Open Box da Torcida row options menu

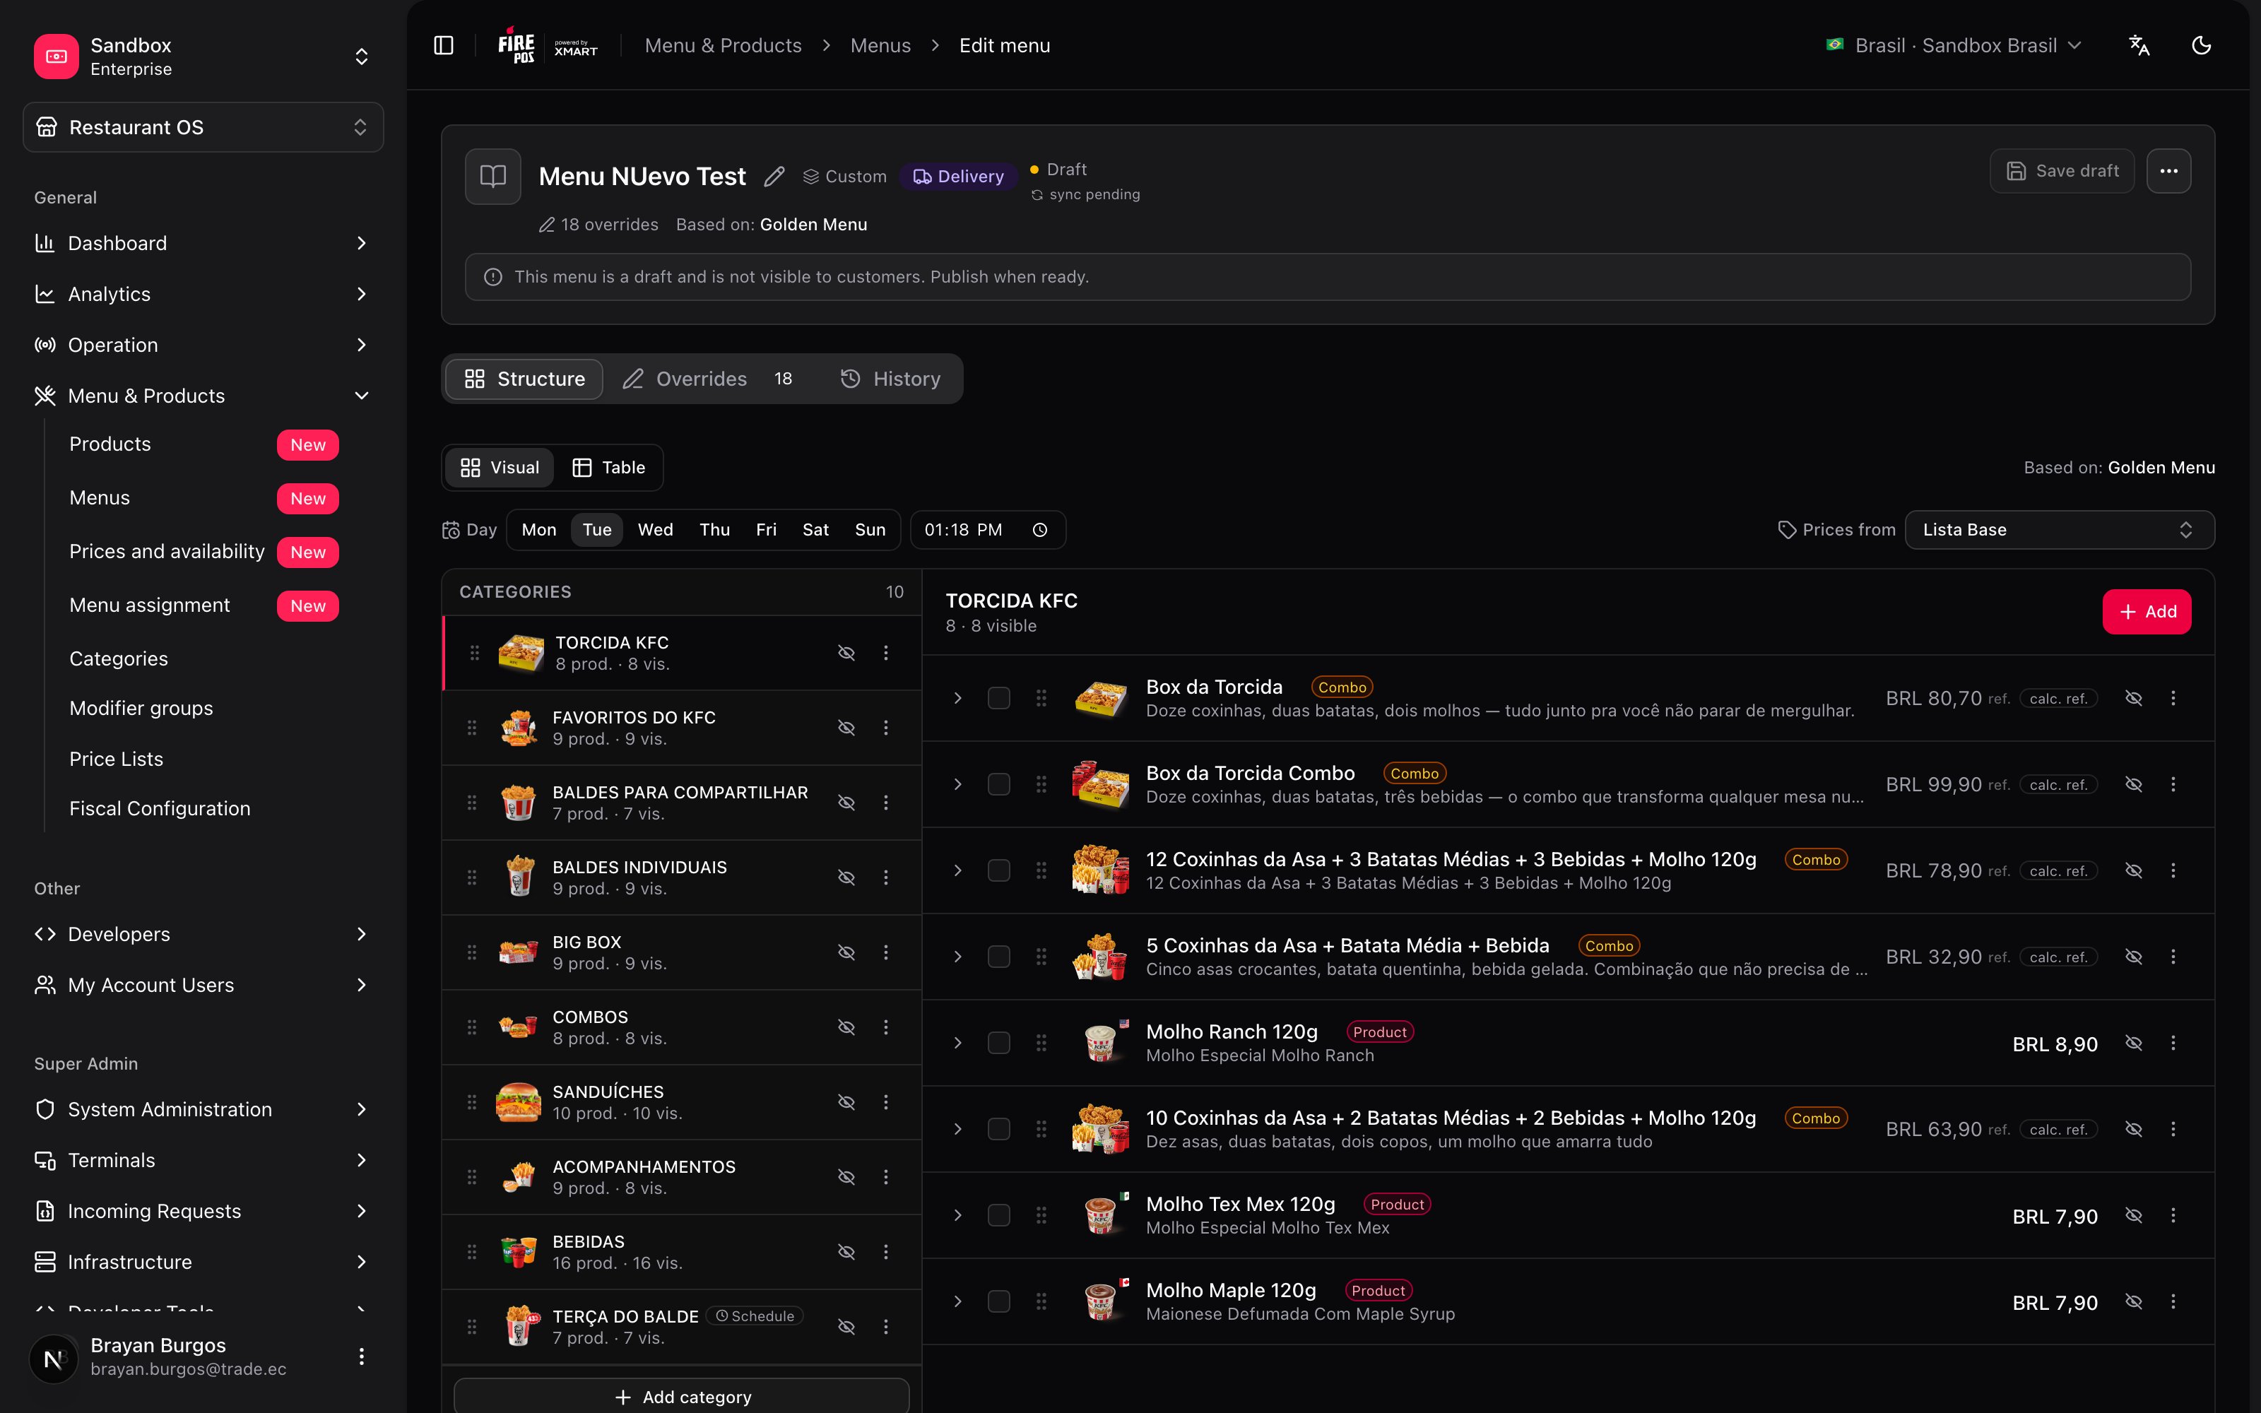pos(2173,698)
